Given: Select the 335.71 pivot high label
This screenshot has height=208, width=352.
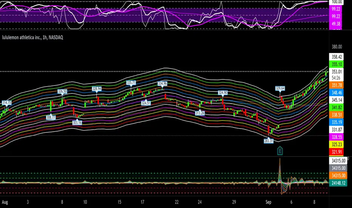Looking at the screenshot, I should (131, 83).
